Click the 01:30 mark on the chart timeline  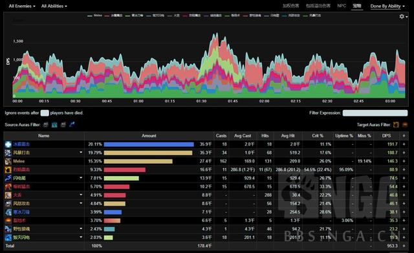(x=201, y=101)
